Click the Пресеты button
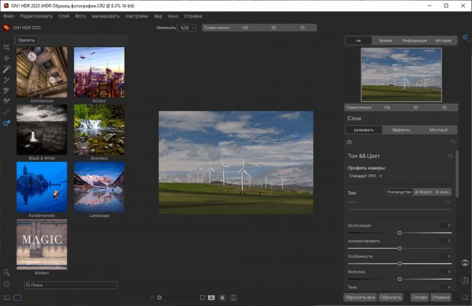This screenshot has height=306, width=472. [26, 40]
